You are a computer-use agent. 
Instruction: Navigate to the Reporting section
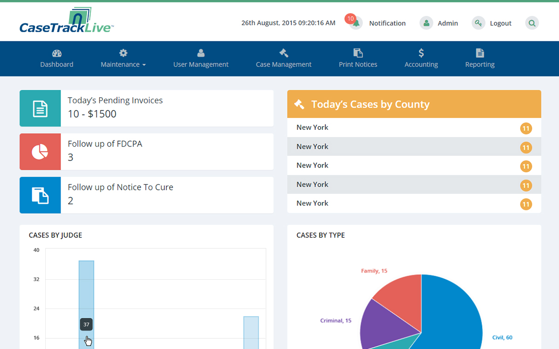pos(480,59)
